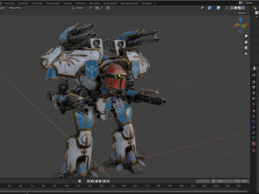Screen dimensions: 259x194
Task: Toggle the viewport gizmos button
Action: click(209, 8)
